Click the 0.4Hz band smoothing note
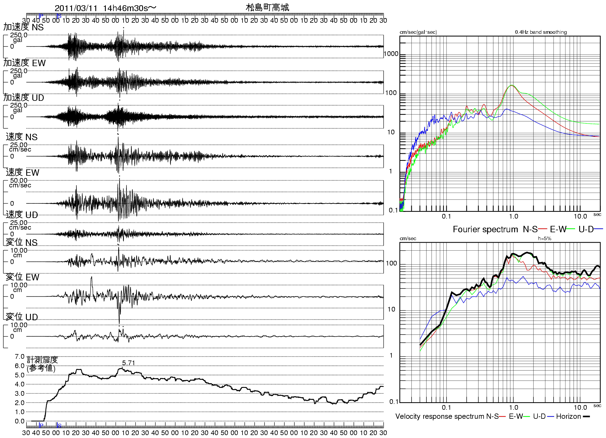This screenshot has width=606, height=438. tap(541, 32)
